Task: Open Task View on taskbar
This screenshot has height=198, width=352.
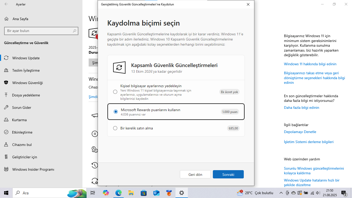Action: pyautogui.click(x=93, y=193)
